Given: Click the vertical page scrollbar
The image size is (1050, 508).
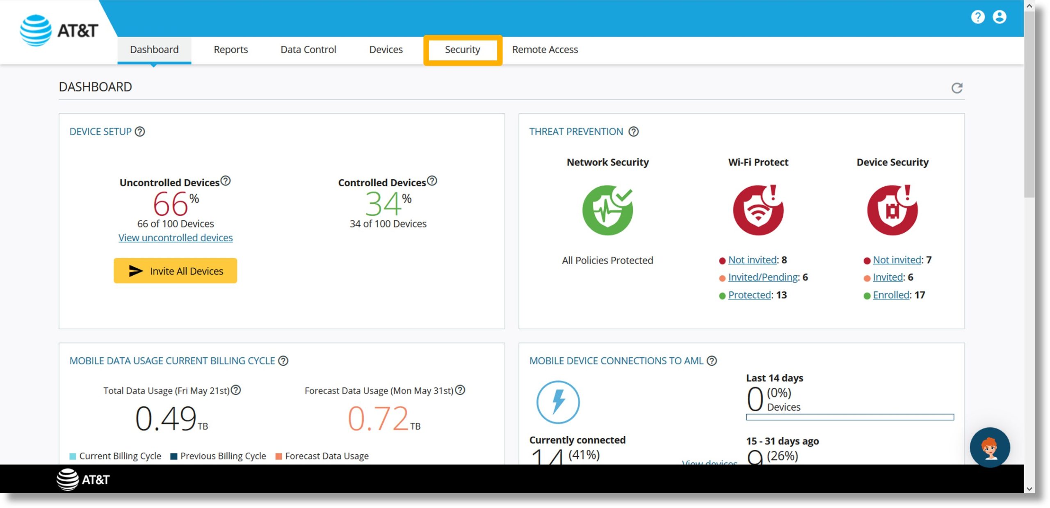Looking at the screenshot, I should [x=1029, y=105].
